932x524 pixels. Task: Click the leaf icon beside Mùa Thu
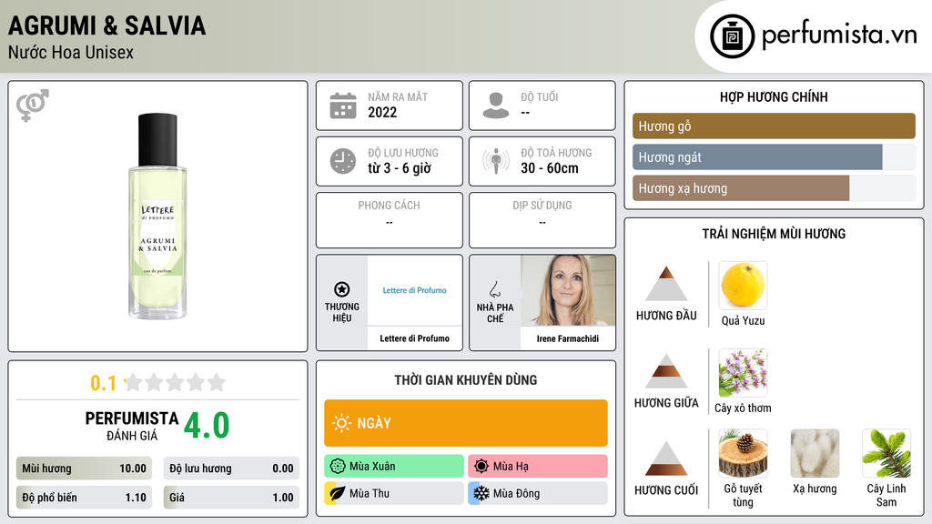pyautogui.click(x=338, y=493)
